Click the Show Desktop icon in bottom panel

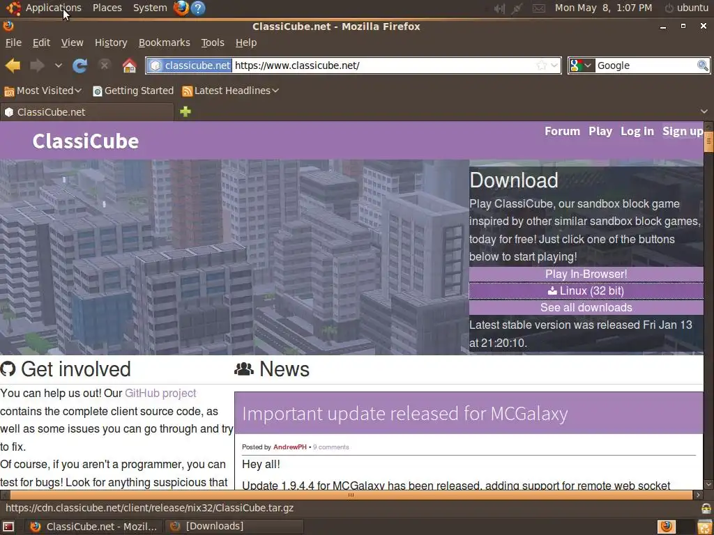[8, 527]
